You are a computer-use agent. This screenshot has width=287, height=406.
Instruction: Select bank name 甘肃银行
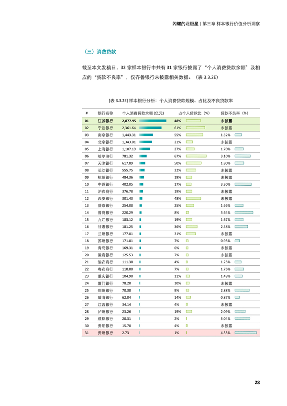(x=105, y=227)
